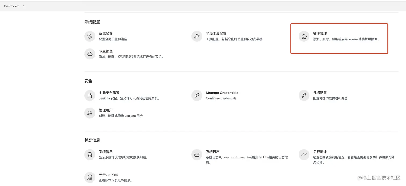Open the 系统日志 terminal icon
Image resolution: width=406 pixels, height=186 pixels.
197,154
